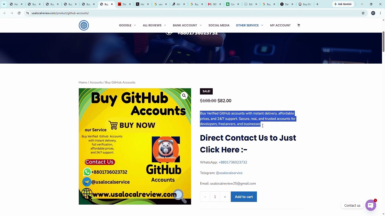Close the last 'Buy GitH' tab
Screen dimensions: 385x216
pyautogui.click(x=310, y=4)
